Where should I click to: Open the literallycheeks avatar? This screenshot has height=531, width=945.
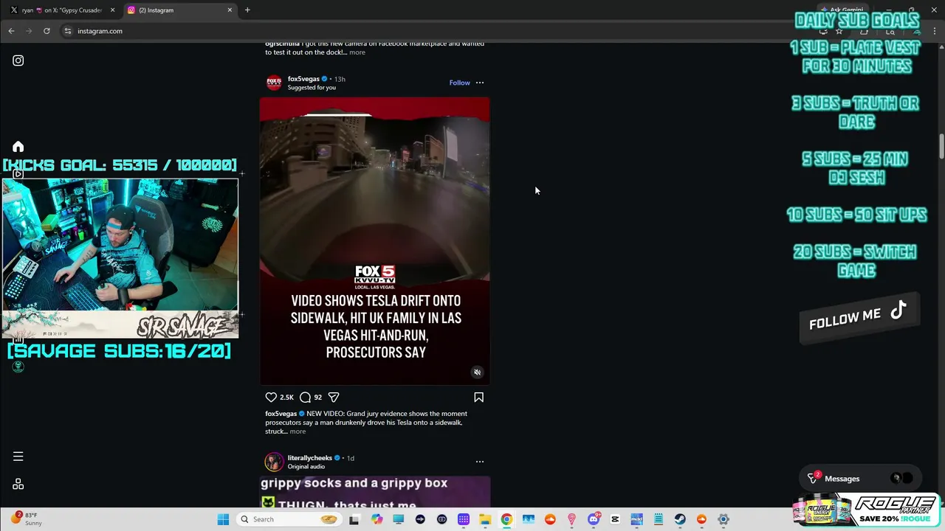(x=274, y=462)
